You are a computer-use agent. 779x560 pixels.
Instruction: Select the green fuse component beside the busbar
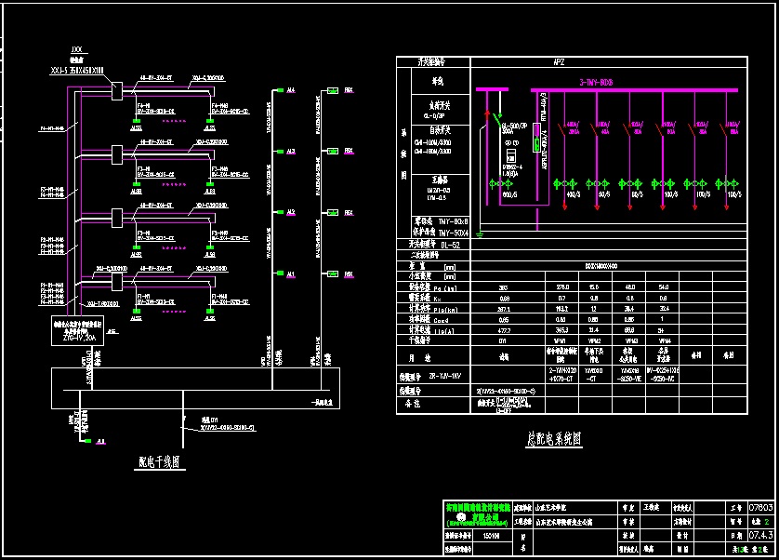point(536,141)
